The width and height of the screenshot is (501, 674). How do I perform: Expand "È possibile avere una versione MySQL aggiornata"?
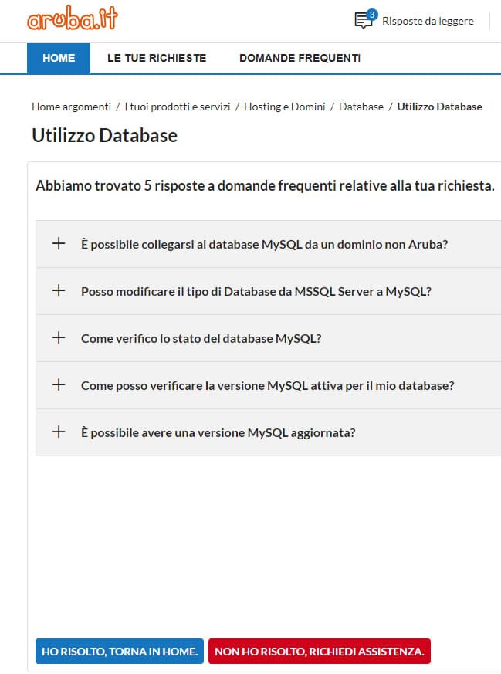218,432
